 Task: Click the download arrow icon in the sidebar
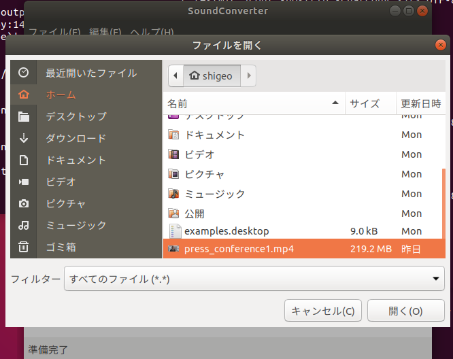tap(23, 138)
